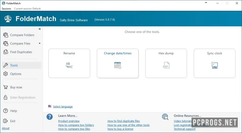Click the Help question mark icon in sidebar
The height and width of the screenshot is (133, 242).
point(5,111)
